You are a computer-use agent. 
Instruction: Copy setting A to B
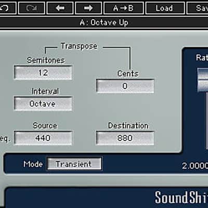[x=123, y=8]
